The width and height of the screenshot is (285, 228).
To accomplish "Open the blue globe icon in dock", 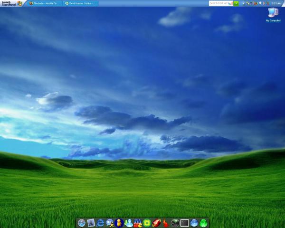I will [x=194, y=223].
